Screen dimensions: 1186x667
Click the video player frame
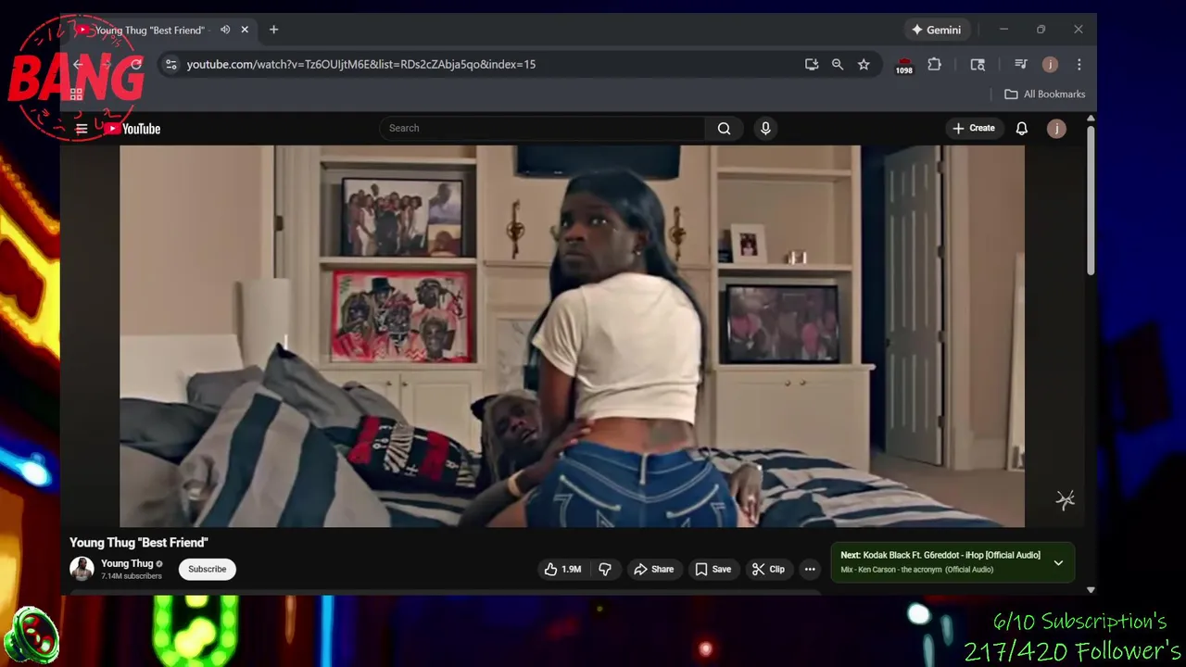pos(572,335)
